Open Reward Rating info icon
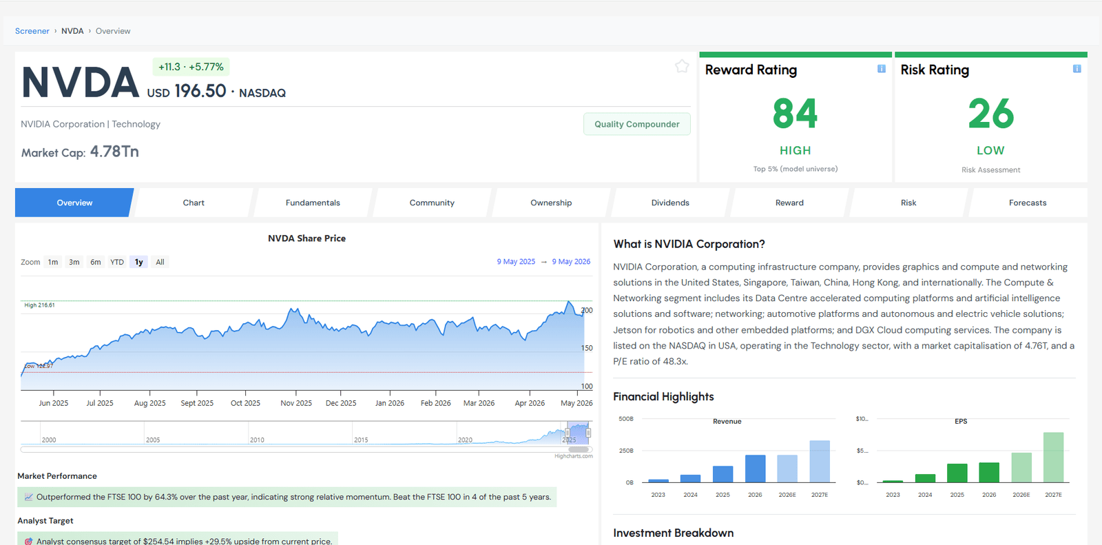This screenshot has height=545, width=1102. pyautogui.click(x=882, y=69)
